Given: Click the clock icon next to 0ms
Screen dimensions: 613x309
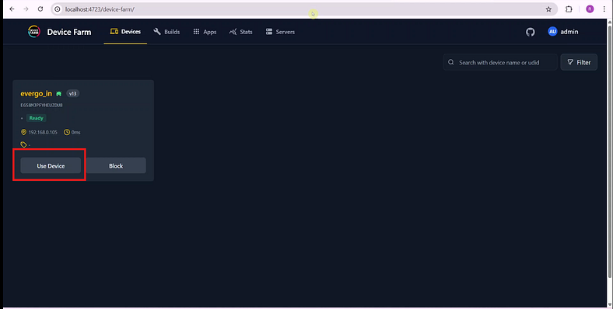Looking at the screenshot, I should 67,132.
